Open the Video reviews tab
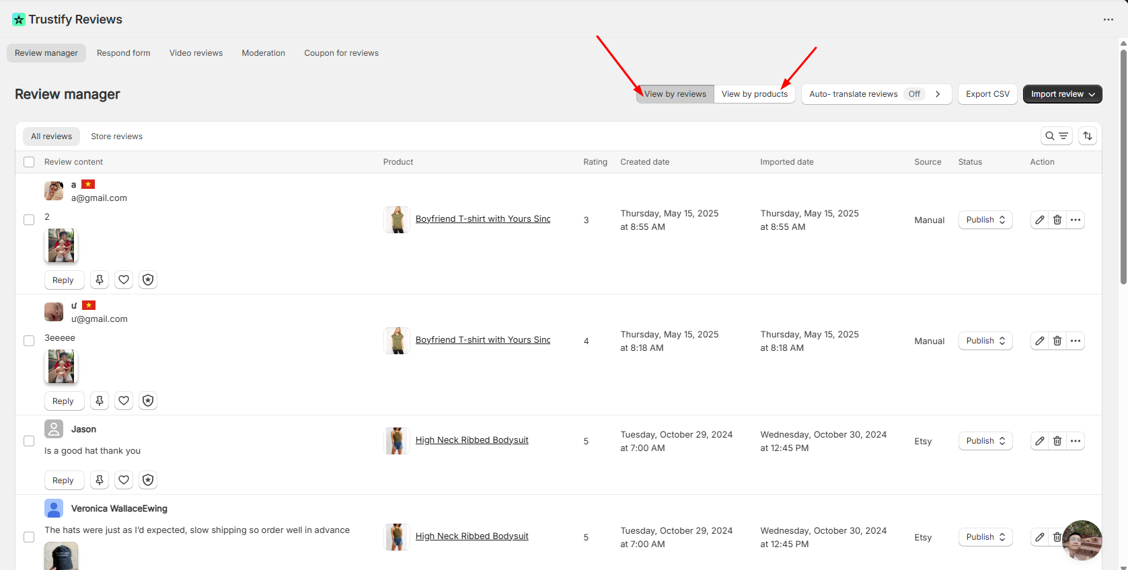1128x570 pixels. (196, 53)
